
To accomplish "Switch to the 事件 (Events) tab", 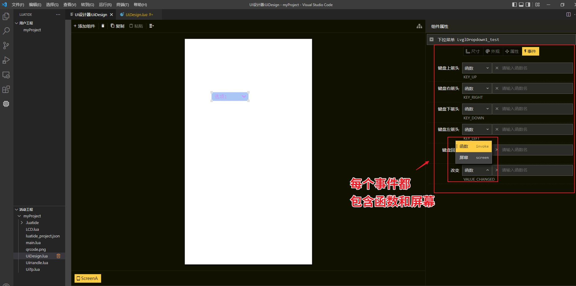I will 530,51.
